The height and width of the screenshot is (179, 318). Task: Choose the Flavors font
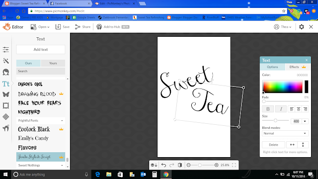coord(27,148)
